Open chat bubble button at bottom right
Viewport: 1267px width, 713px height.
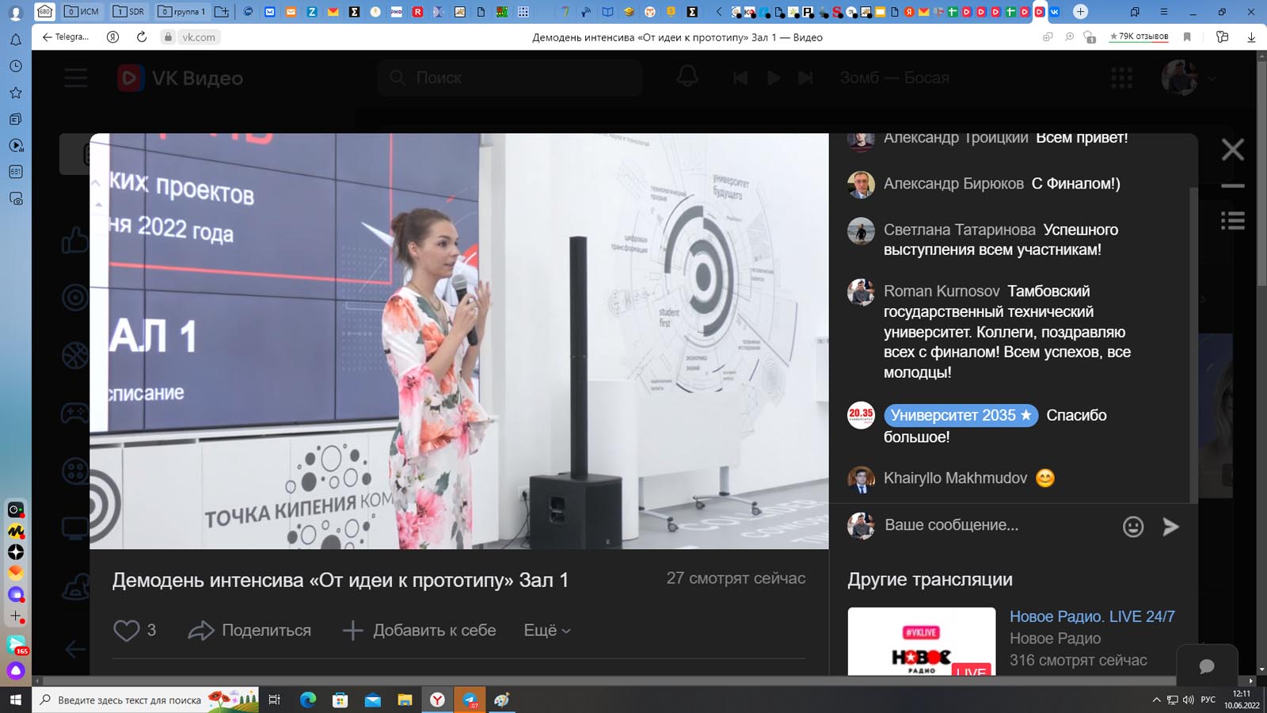point(1207,666)
